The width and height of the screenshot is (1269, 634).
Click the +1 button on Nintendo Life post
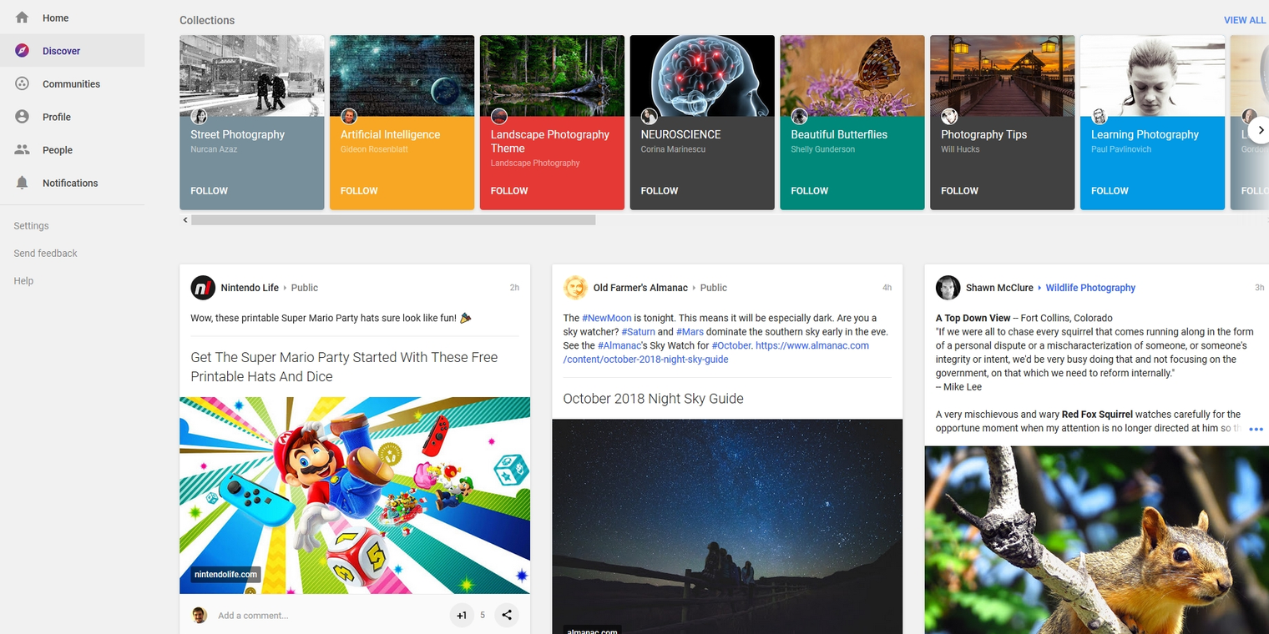click(x=461, y=616)
